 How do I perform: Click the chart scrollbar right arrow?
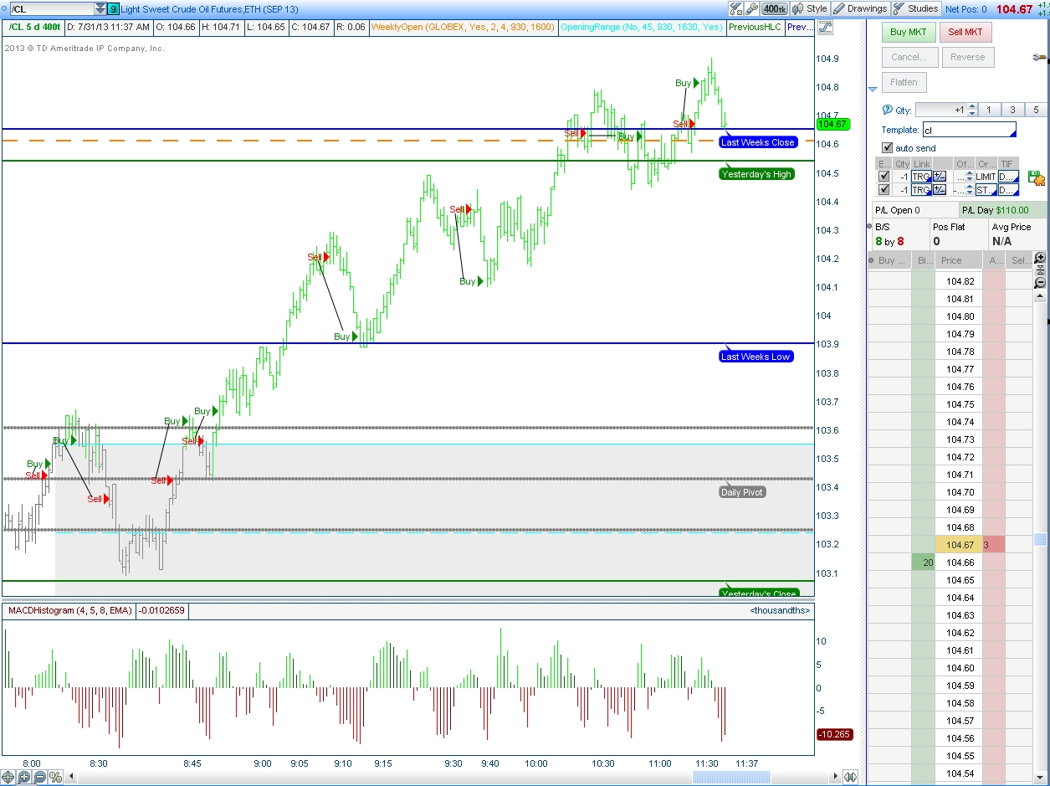836,777
